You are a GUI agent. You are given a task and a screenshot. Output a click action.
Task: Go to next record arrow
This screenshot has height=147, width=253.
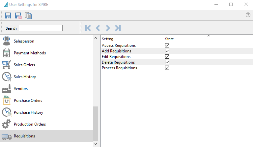(108, 28)
